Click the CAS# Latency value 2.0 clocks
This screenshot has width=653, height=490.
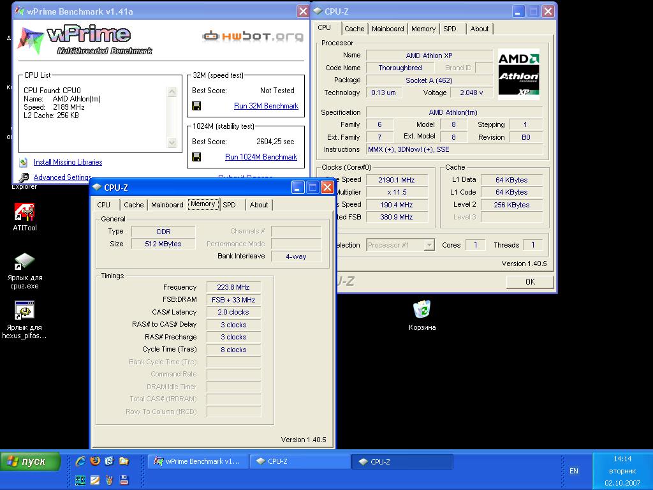point(233,312)
